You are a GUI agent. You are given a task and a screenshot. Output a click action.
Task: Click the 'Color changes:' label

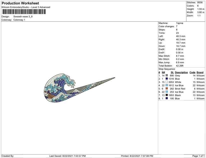(167, 26)
